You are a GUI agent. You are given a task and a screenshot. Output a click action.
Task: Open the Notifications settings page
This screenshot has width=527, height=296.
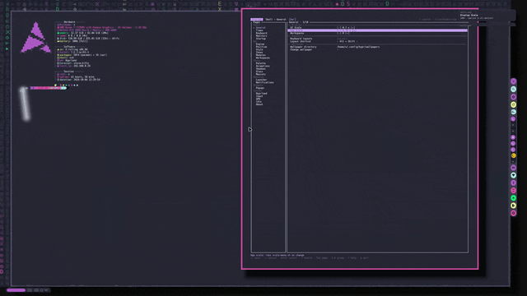(x=265, y=82)
